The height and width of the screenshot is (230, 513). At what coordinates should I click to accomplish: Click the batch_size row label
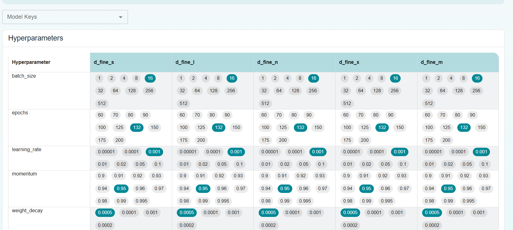(x=24, y=76)
